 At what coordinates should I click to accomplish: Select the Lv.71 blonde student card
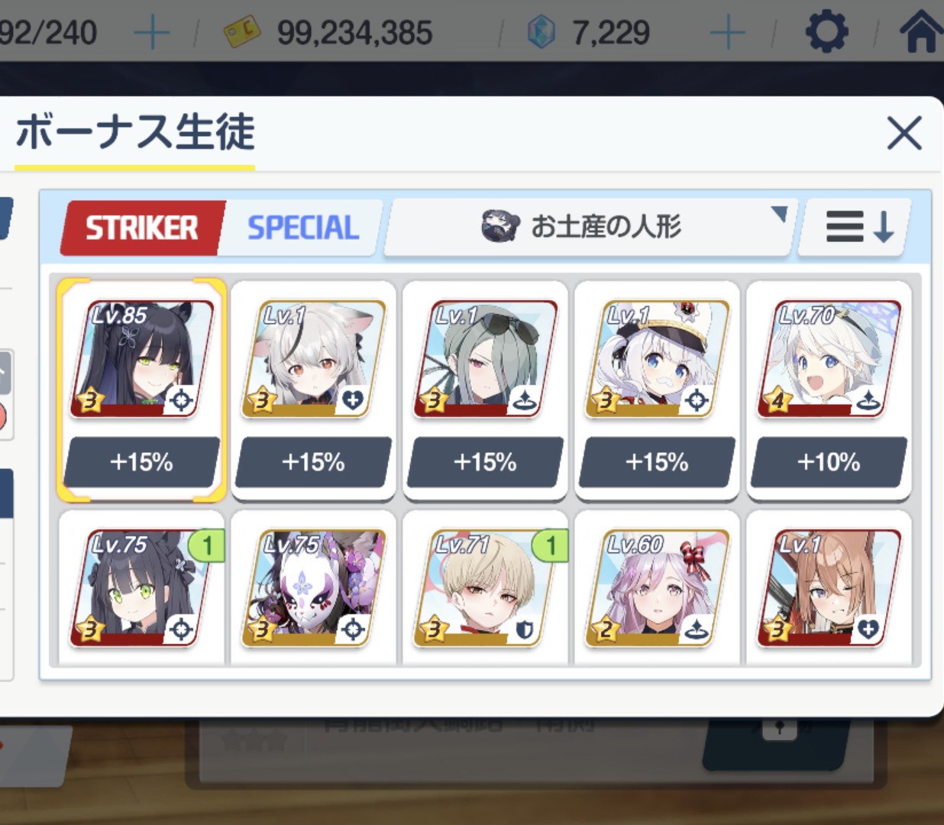[x=485, y=588]
